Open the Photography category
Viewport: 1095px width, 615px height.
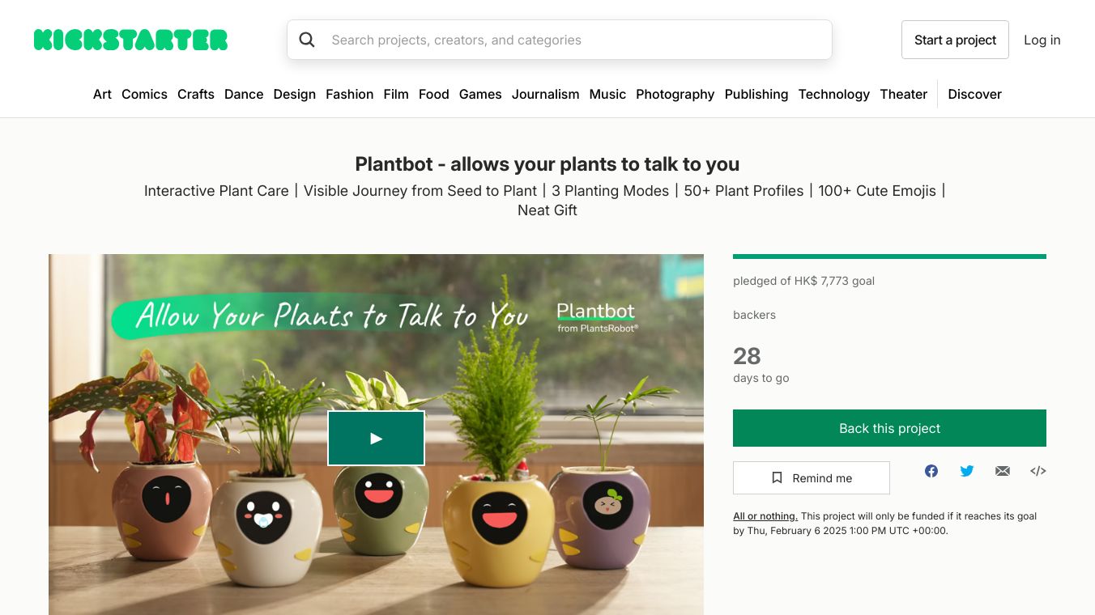coord(675,94)
